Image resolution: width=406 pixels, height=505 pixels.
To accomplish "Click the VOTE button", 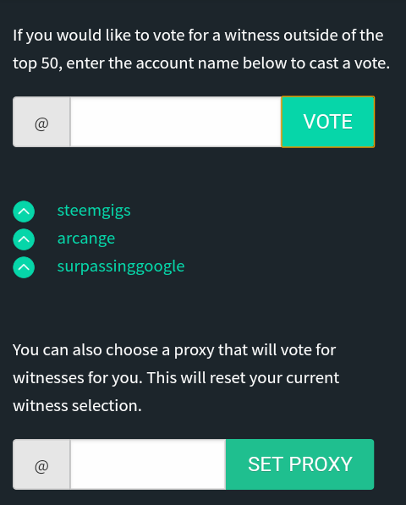I will click(328, 122).
